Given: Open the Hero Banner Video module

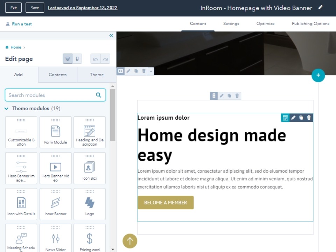Looking at the screenshot, I should [55, 168].
